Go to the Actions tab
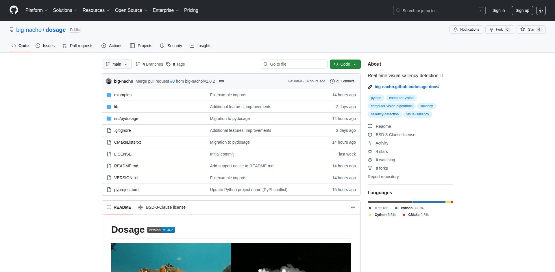 coord(112,46)
